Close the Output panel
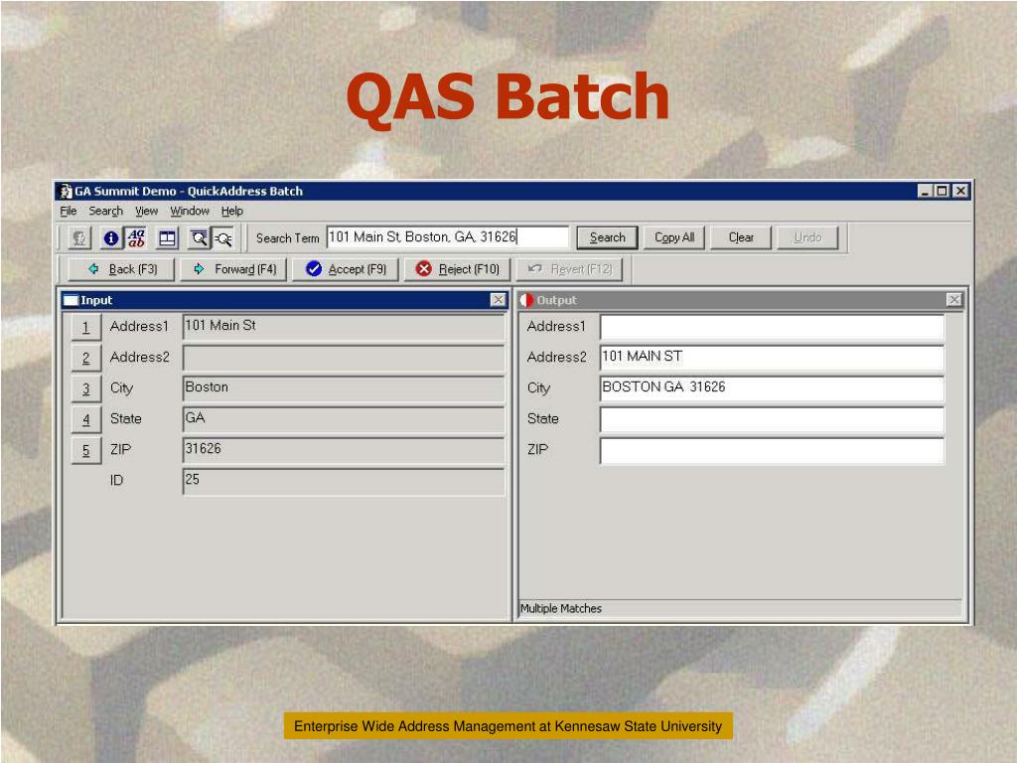 [954, 300]
